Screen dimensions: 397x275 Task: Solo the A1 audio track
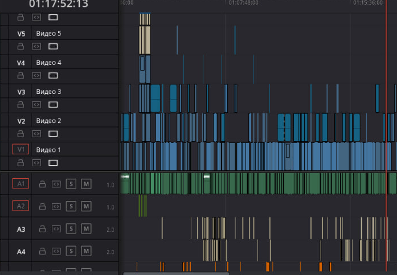pyautogui.click(x=71, y=184)
